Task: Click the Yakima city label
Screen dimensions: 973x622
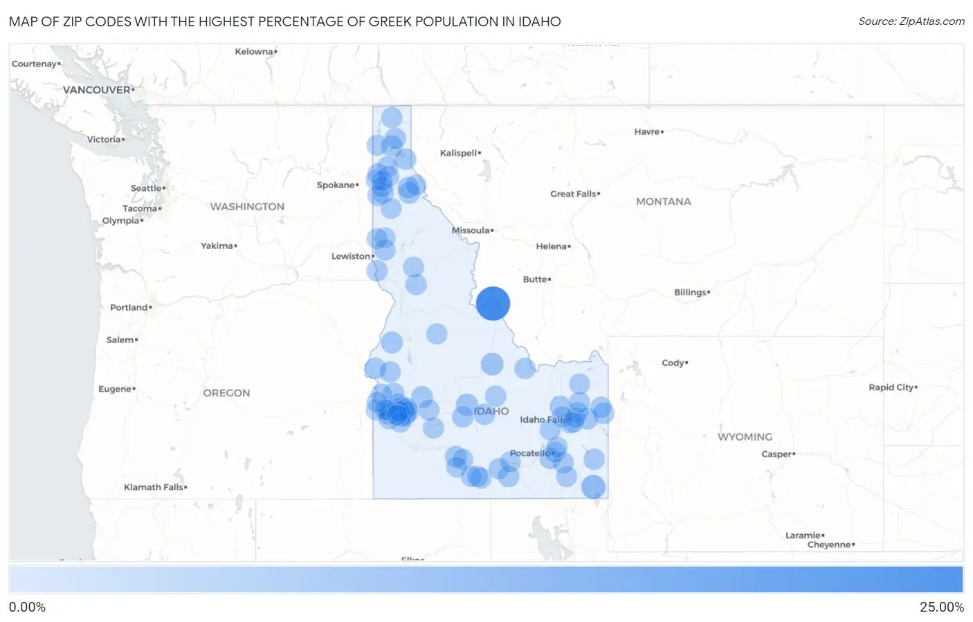Action: (x=217, y=246)
